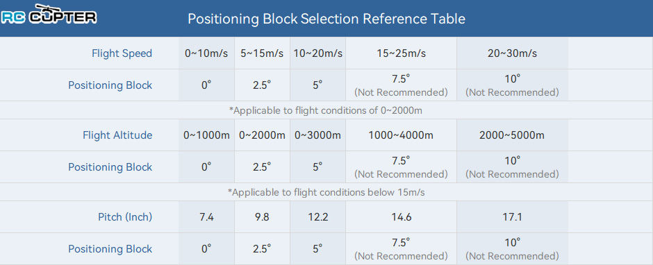Click the below 15m/s conditions note

pyautogui.click(x=326, y=192)
